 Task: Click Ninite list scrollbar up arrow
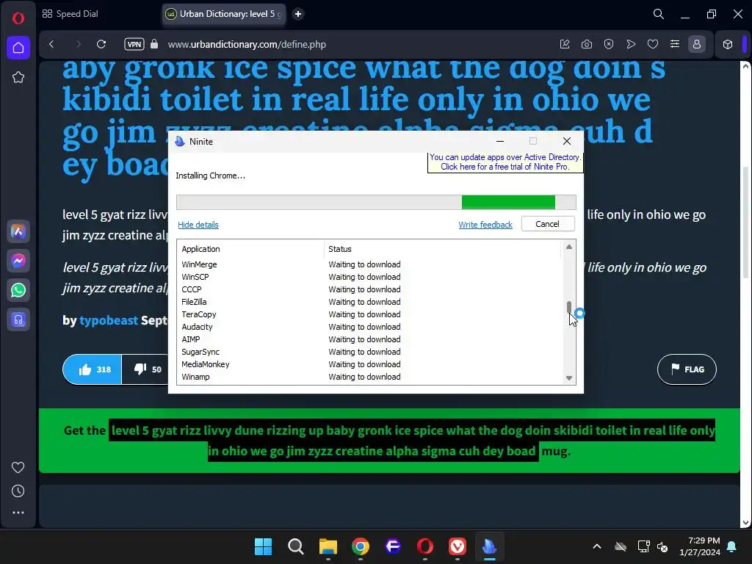[569, 247]
